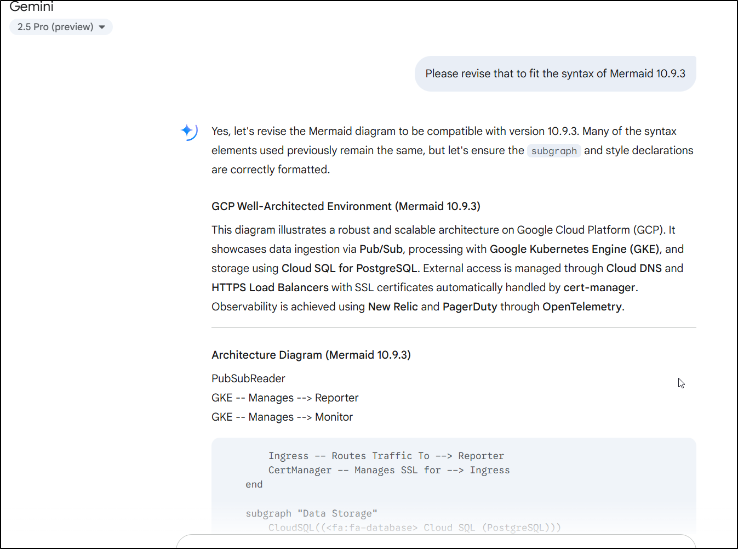
Task: Click bold text 'Cloud DNS'
Action: pos(634,268)
